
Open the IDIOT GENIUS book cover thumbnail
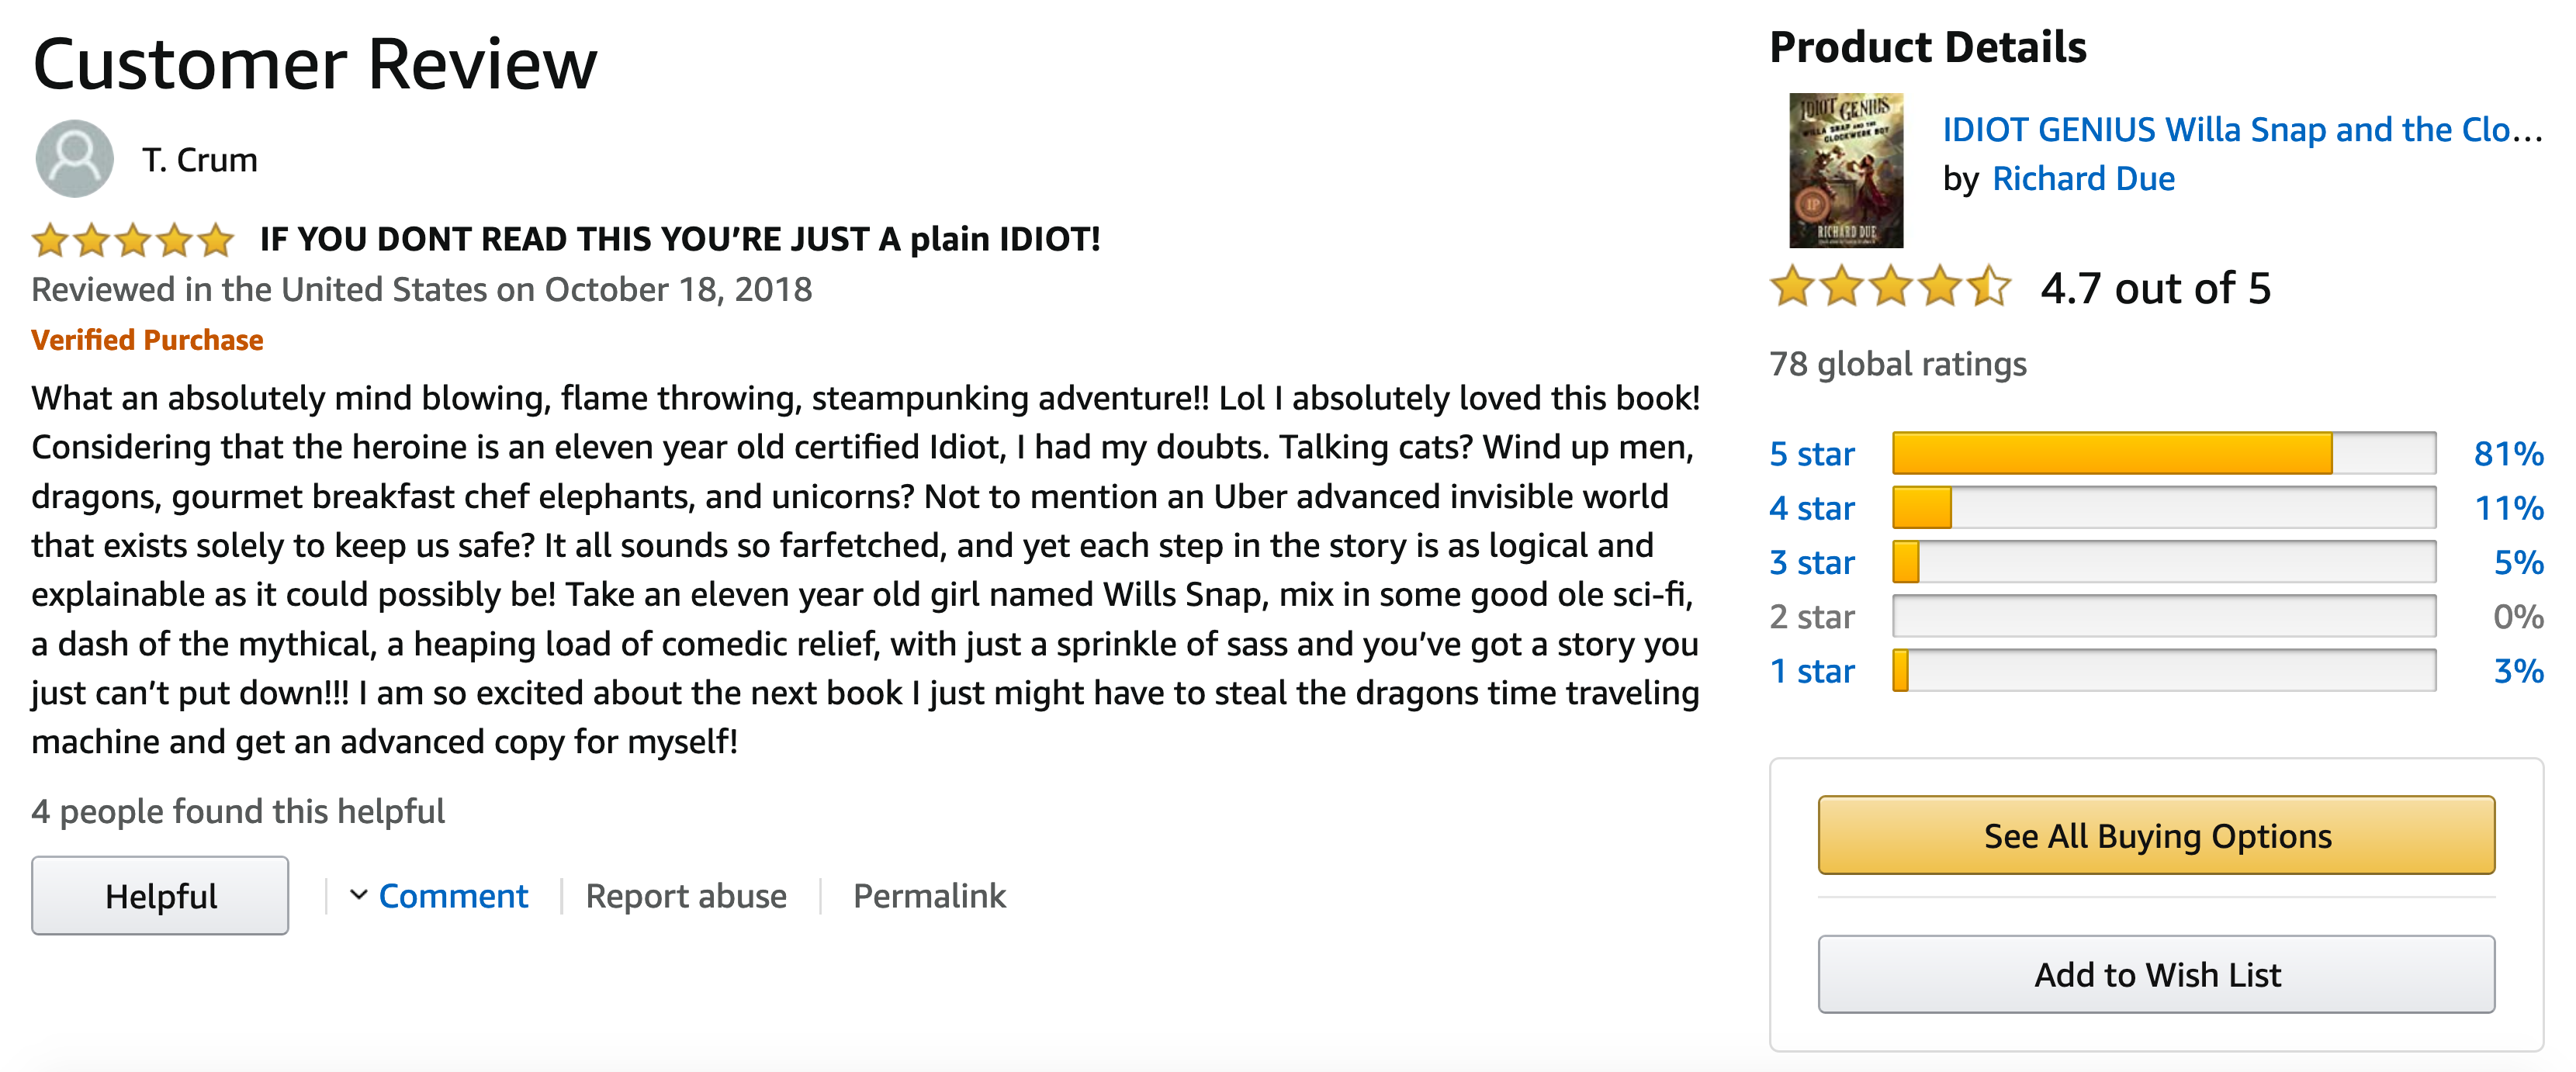1845,171
